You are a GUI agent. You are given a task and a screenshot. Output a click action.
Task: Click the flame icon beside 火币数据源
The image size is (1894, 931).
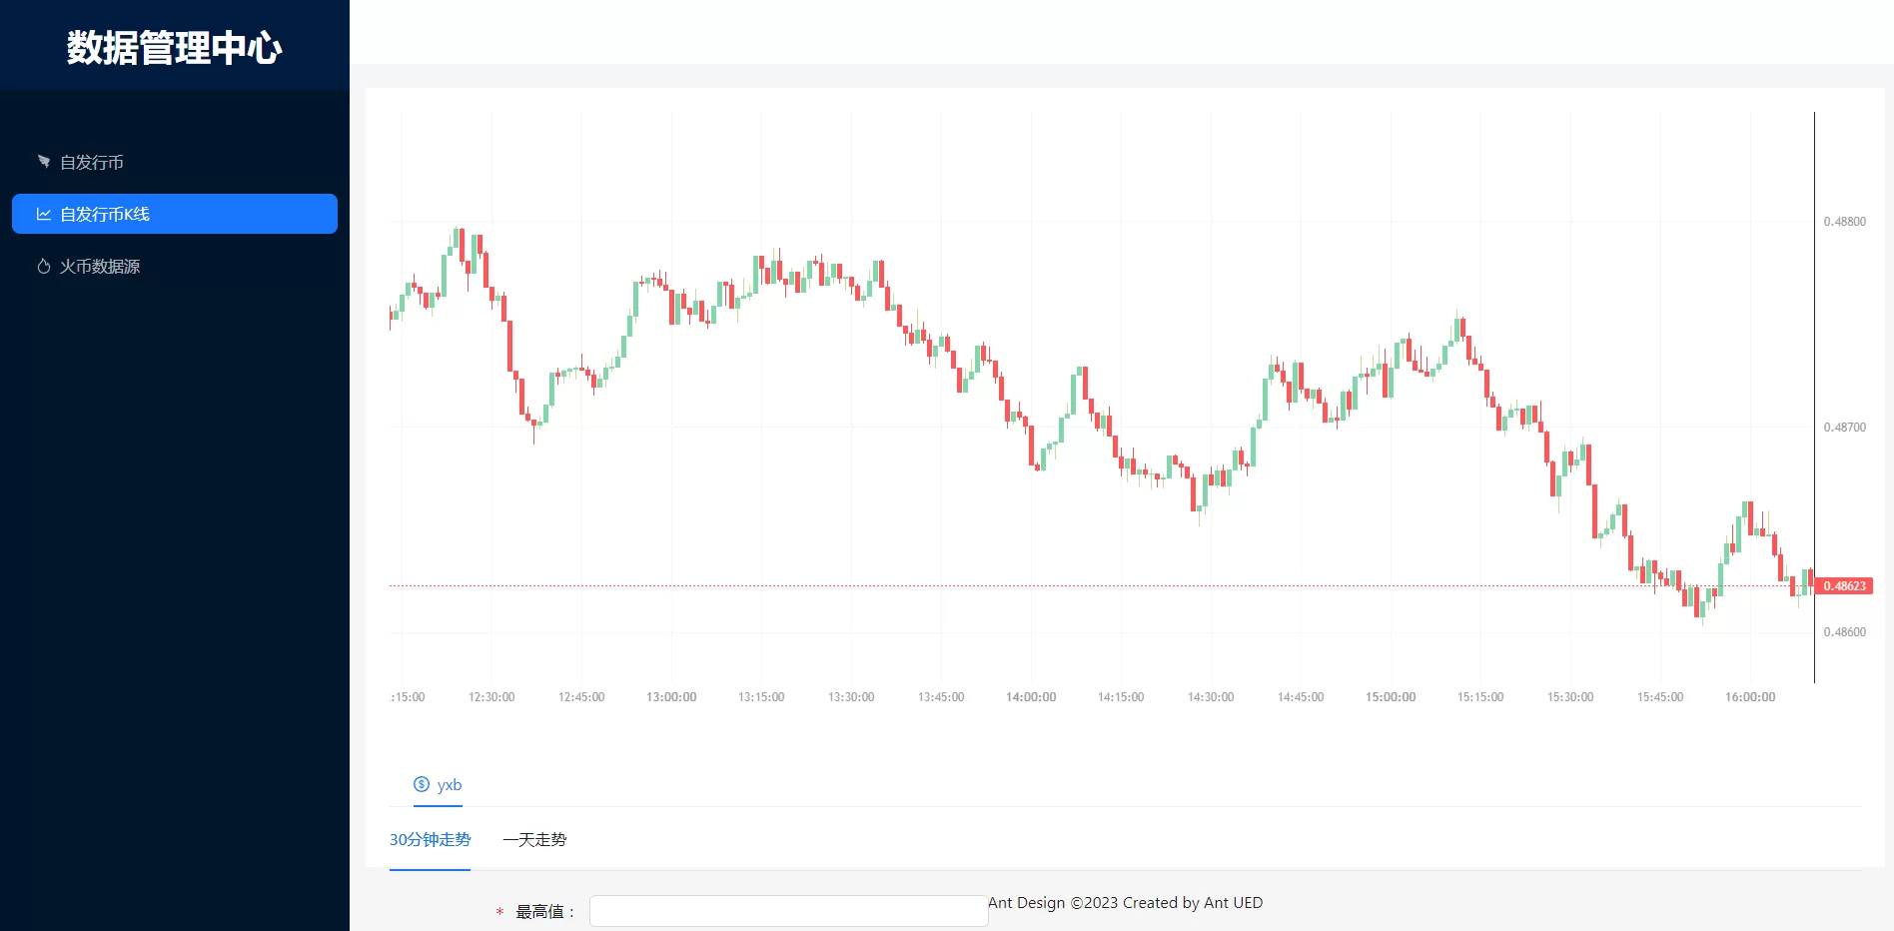[x=44, y=266]
